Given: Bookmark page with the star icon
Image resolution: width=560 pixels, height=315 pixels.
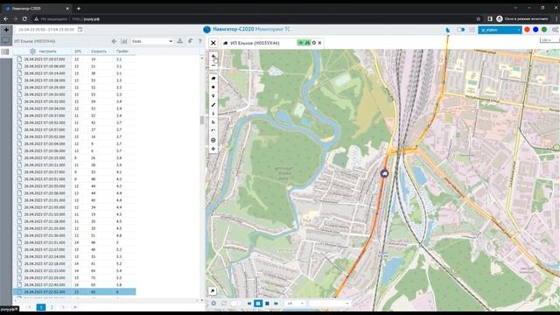Looking at the screenshot, I should click(479, 19).
